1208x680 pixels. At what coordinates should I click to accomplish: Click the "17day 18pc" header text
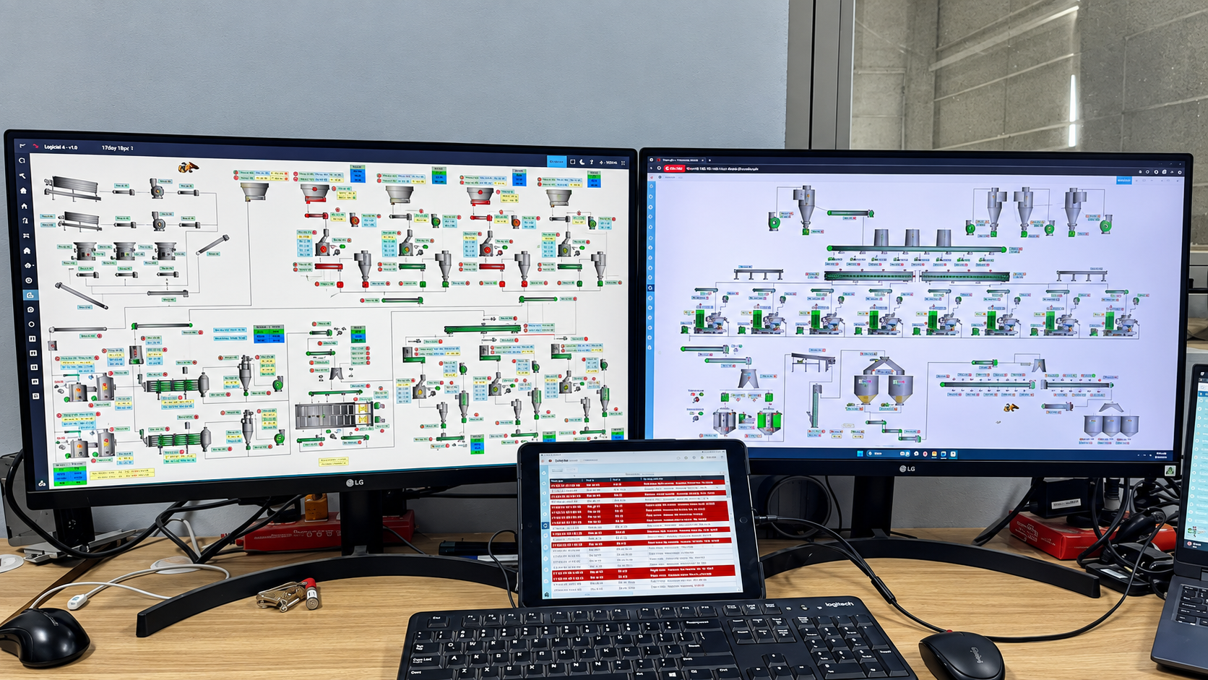click(x=117, y=148)
